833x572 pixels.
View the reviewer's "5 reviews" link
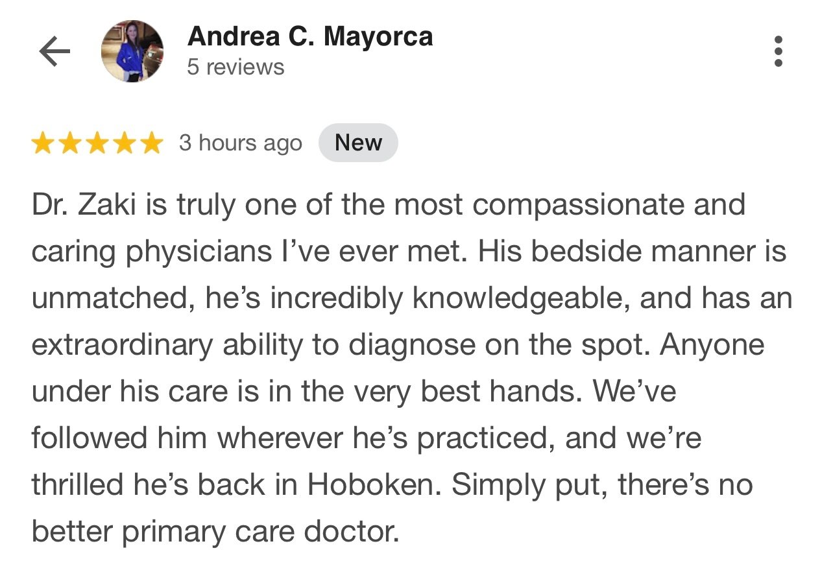(x=235, y=67)
